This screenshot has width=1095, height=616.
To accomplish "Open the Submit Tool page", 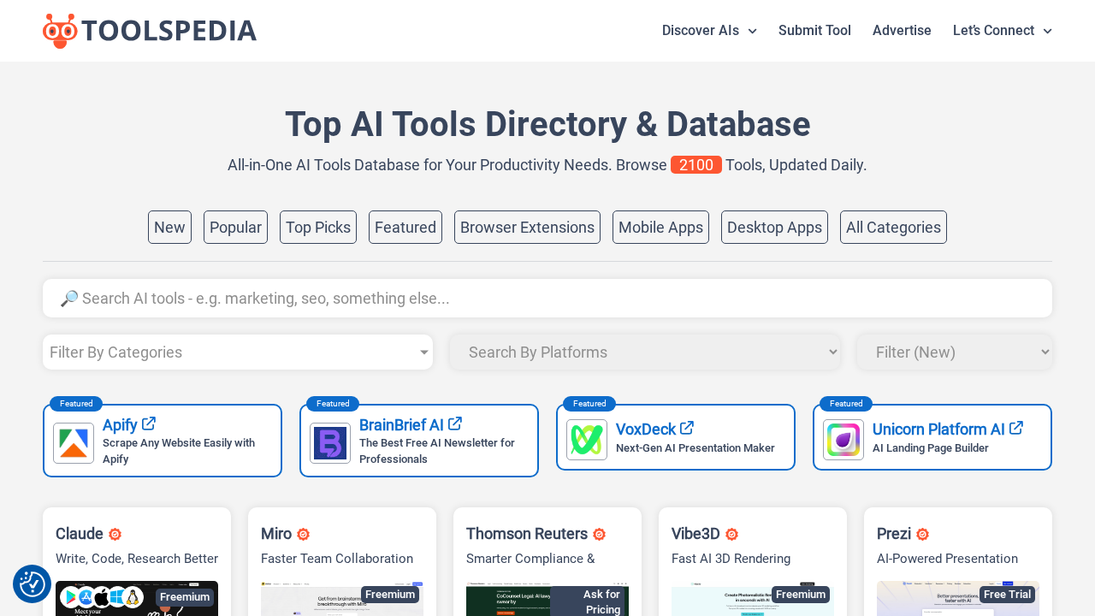I will 814,31.
